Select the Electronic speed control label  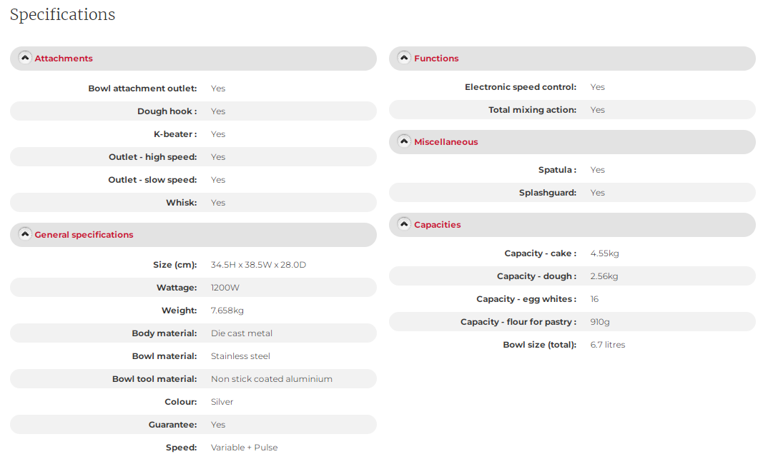(520, 87)
